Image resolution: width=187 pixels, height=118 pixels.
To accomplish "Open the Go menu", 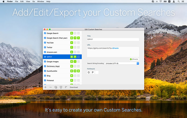I will tap(34, 2).
